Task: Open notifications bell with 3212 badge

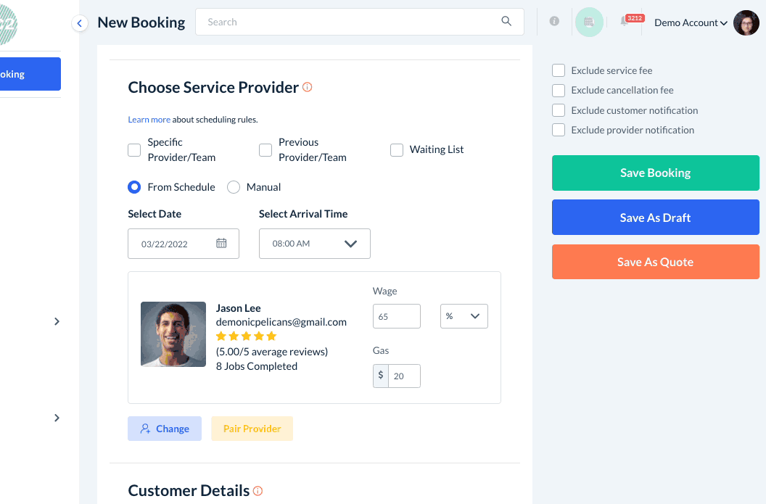Action: click(624, 22)
